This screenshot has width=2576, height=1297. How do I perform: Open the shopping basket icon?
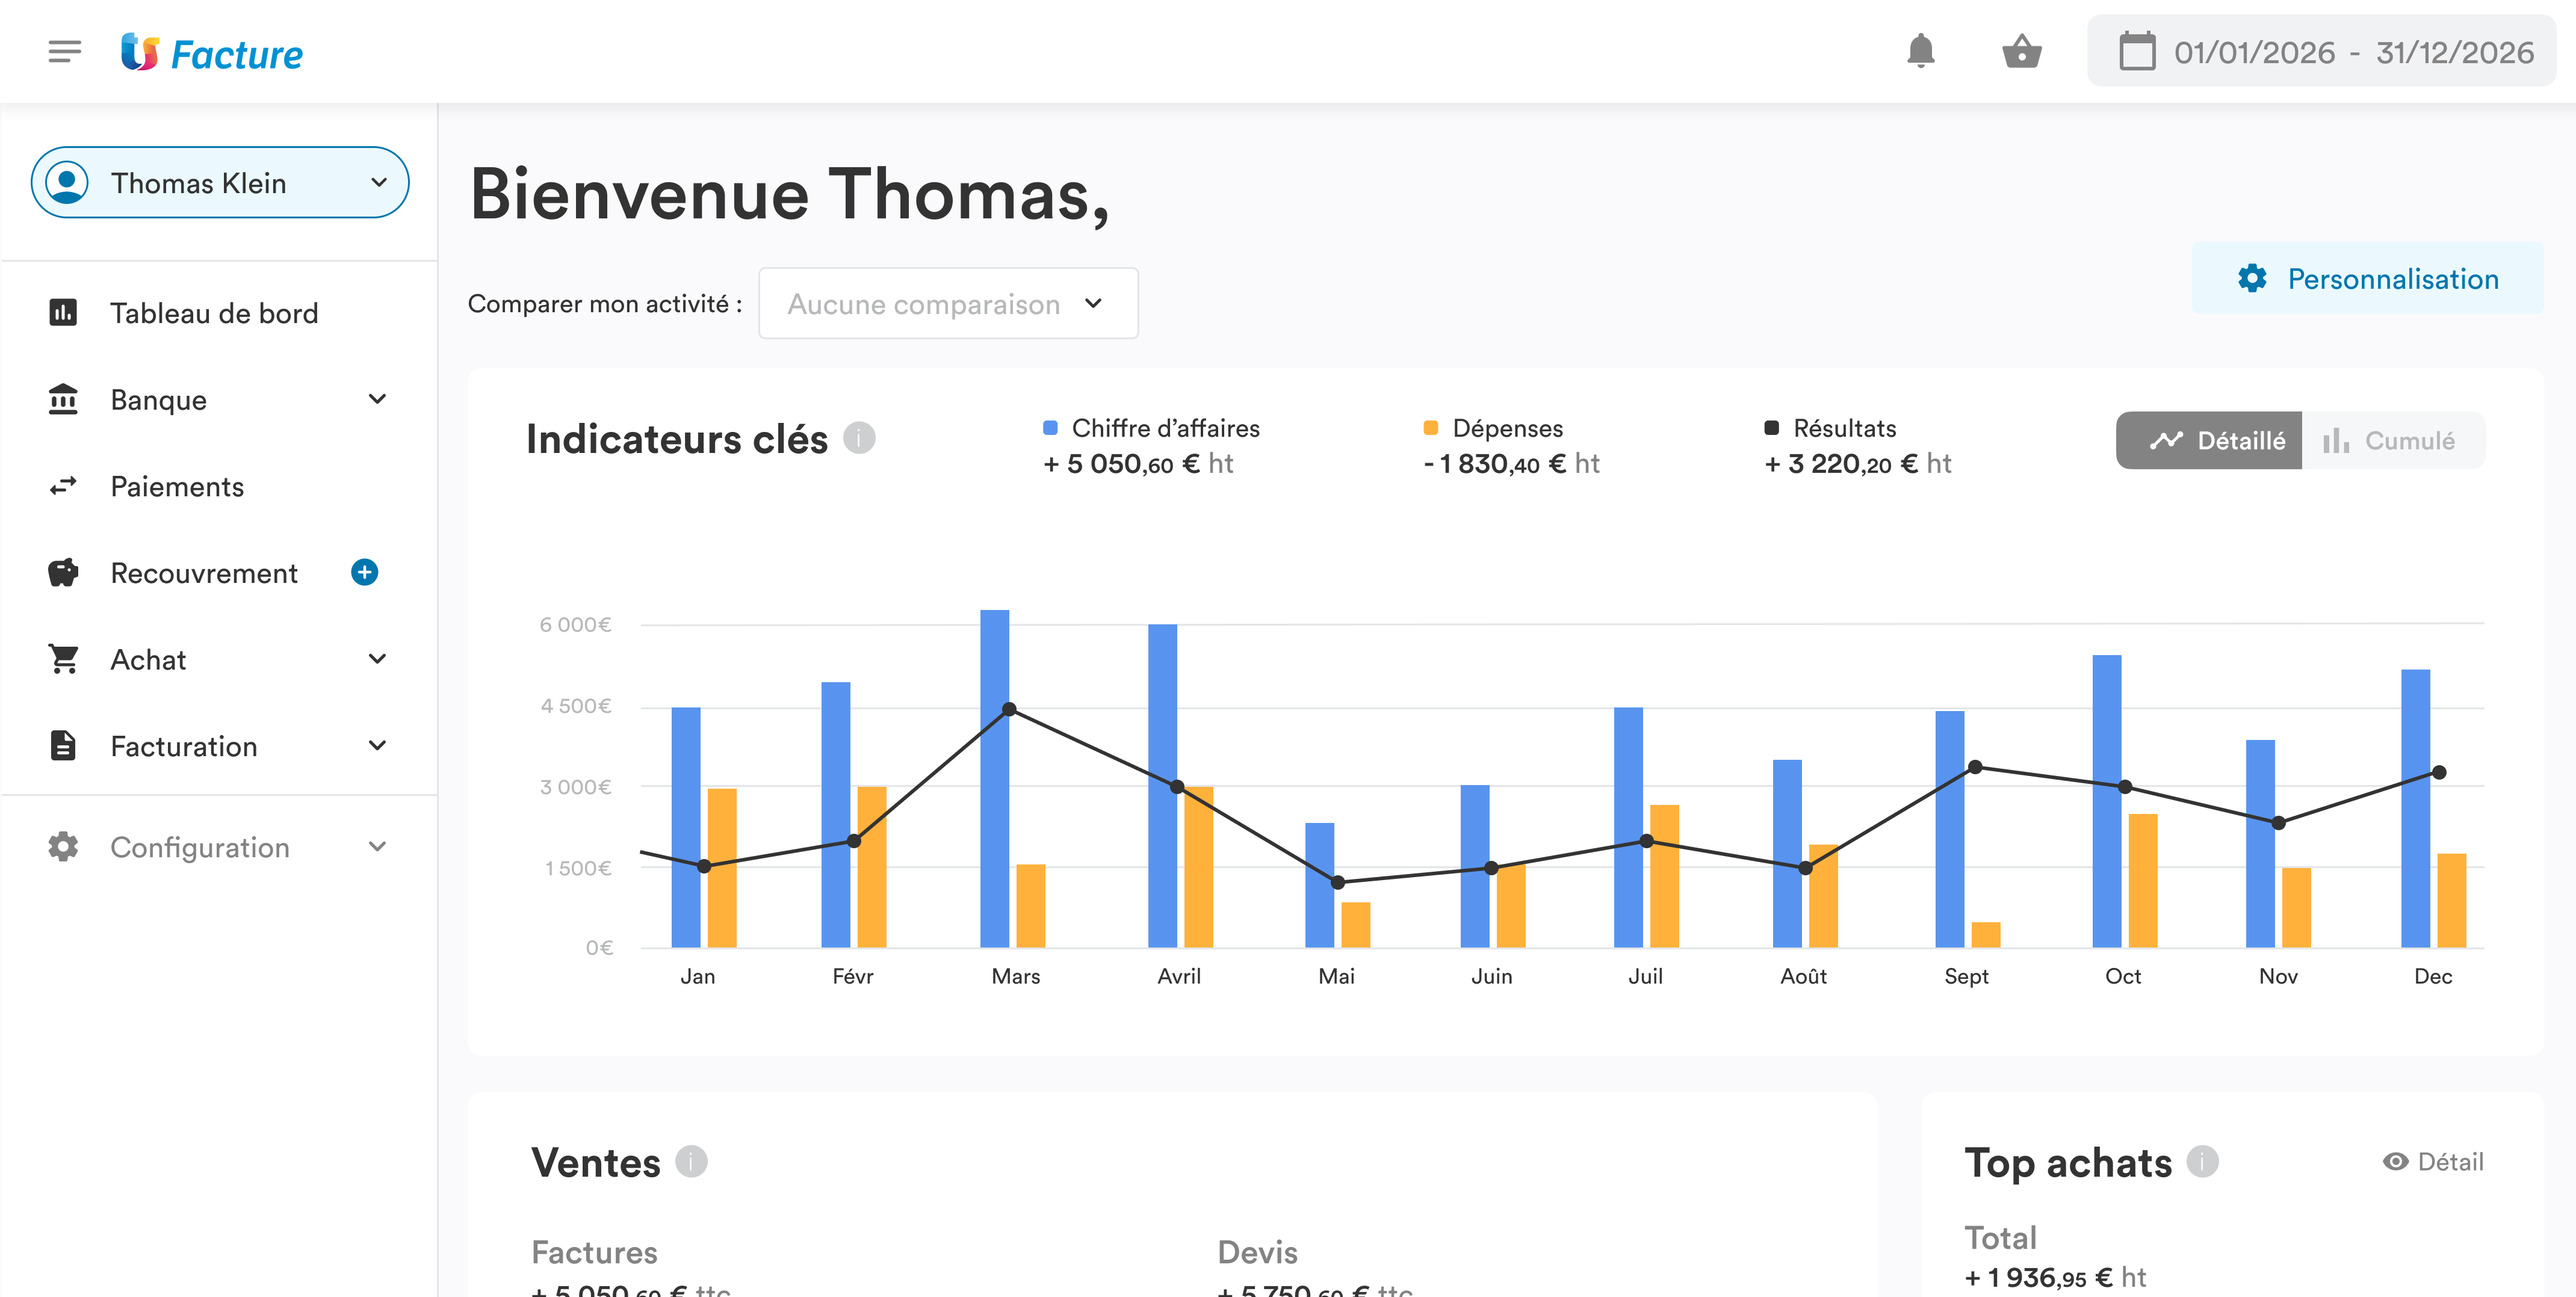[x=2021, y=51]
